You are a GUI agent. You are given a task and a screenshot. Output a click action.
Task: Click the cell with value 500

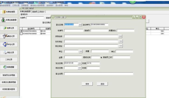pyautogui.click(x=157, y=31)
